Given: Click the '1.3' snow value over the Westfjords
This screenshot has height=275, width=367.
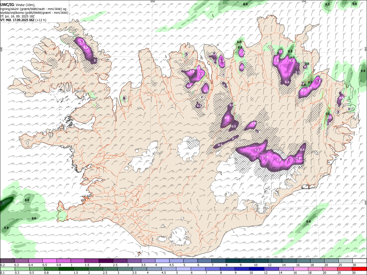Looking at the screenshot, I should click(82, 42).
